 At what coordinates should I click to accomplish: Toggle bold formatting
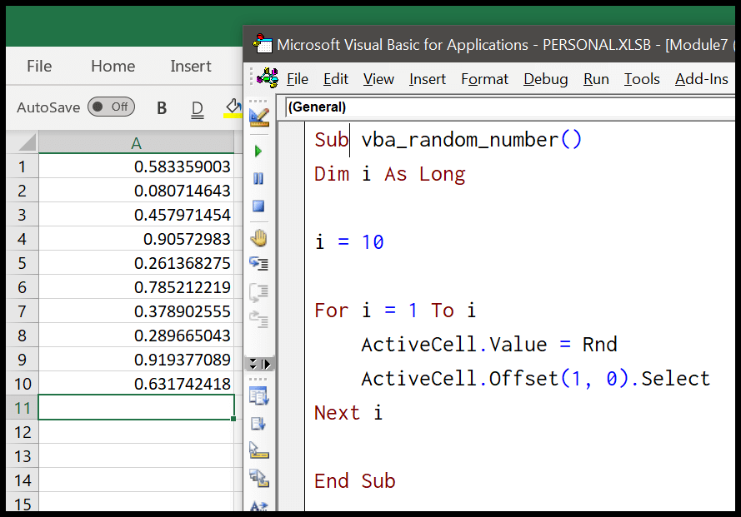[x=161, y=107]
